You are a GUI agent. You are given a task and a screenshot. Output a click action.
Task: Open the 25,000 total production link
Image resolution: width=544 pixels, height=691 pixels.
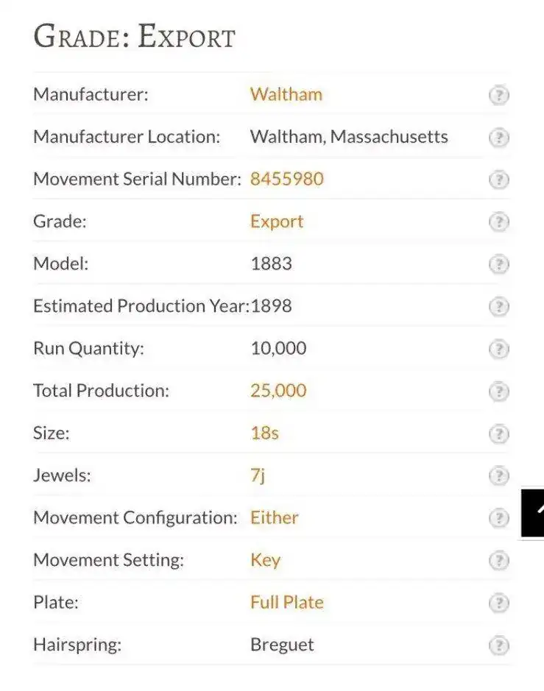278,391
